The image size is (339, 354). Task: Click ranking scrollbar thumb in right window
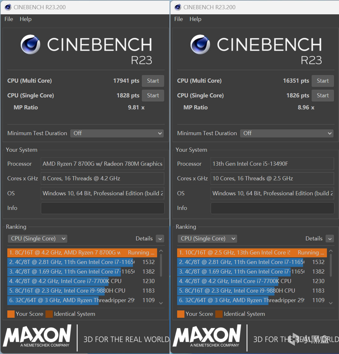[331, 265]
